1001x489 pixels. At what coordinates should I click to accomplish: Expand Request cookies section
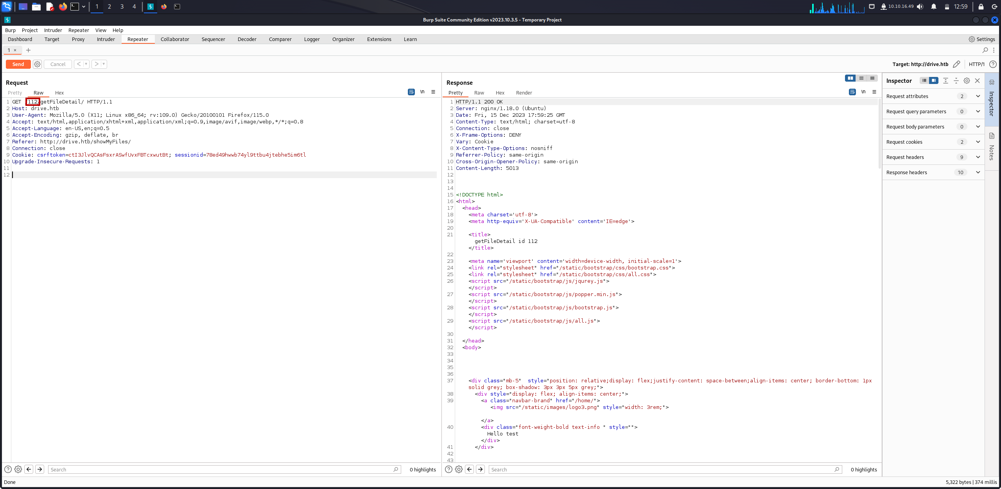pos(933,142)
